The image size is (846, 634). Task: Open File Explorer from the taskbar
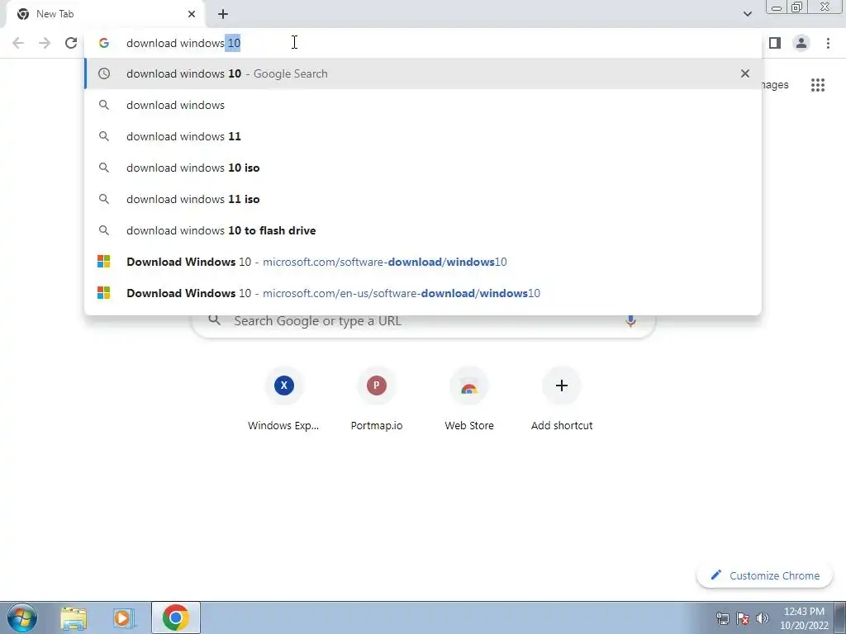point(74,618)
